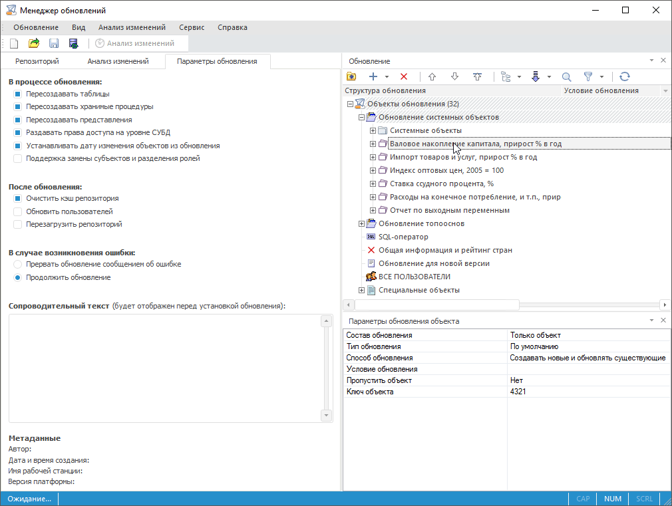Select 'Прервать обновление сообщением об ошибке' radio

point(18,264)
